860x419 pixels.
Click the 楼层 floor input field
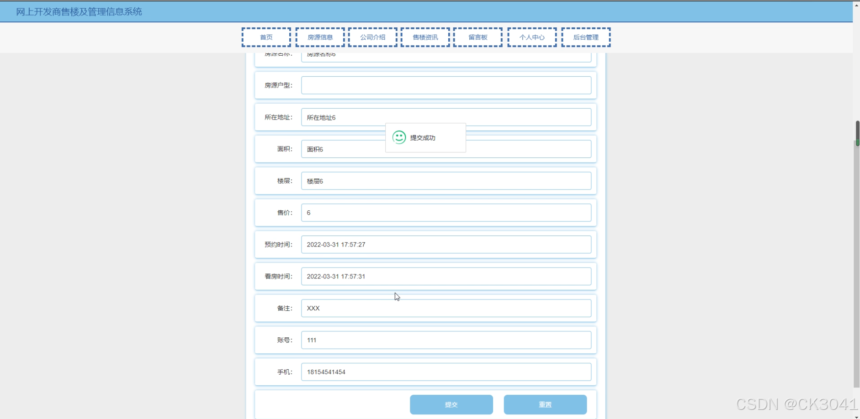coord(446,181)
